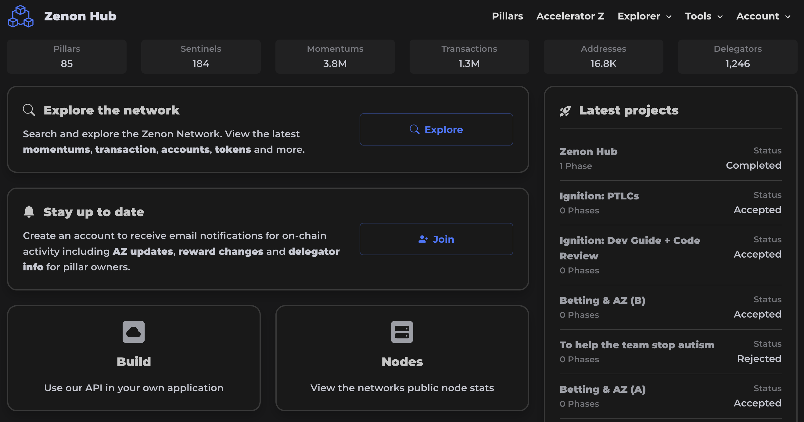The width and height of the screenshot is (804, 422).
Task: Click the magnifier icon inside the Explore button
Action: coord(415,129)
